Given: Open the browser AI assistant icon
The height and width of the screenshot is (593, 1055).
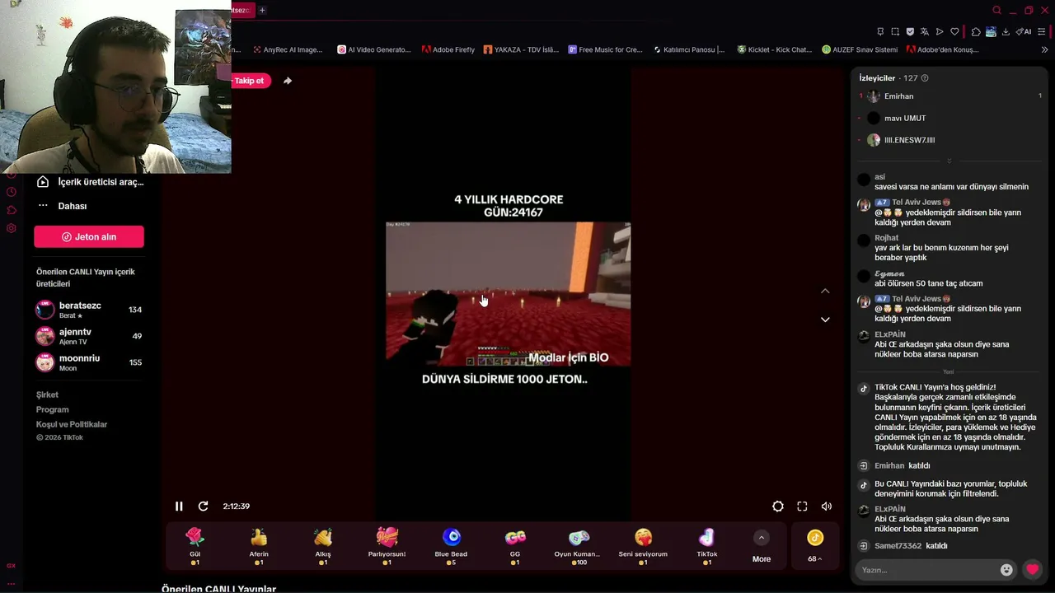Looking at the screenshot, I should (x=1024, y=32).
